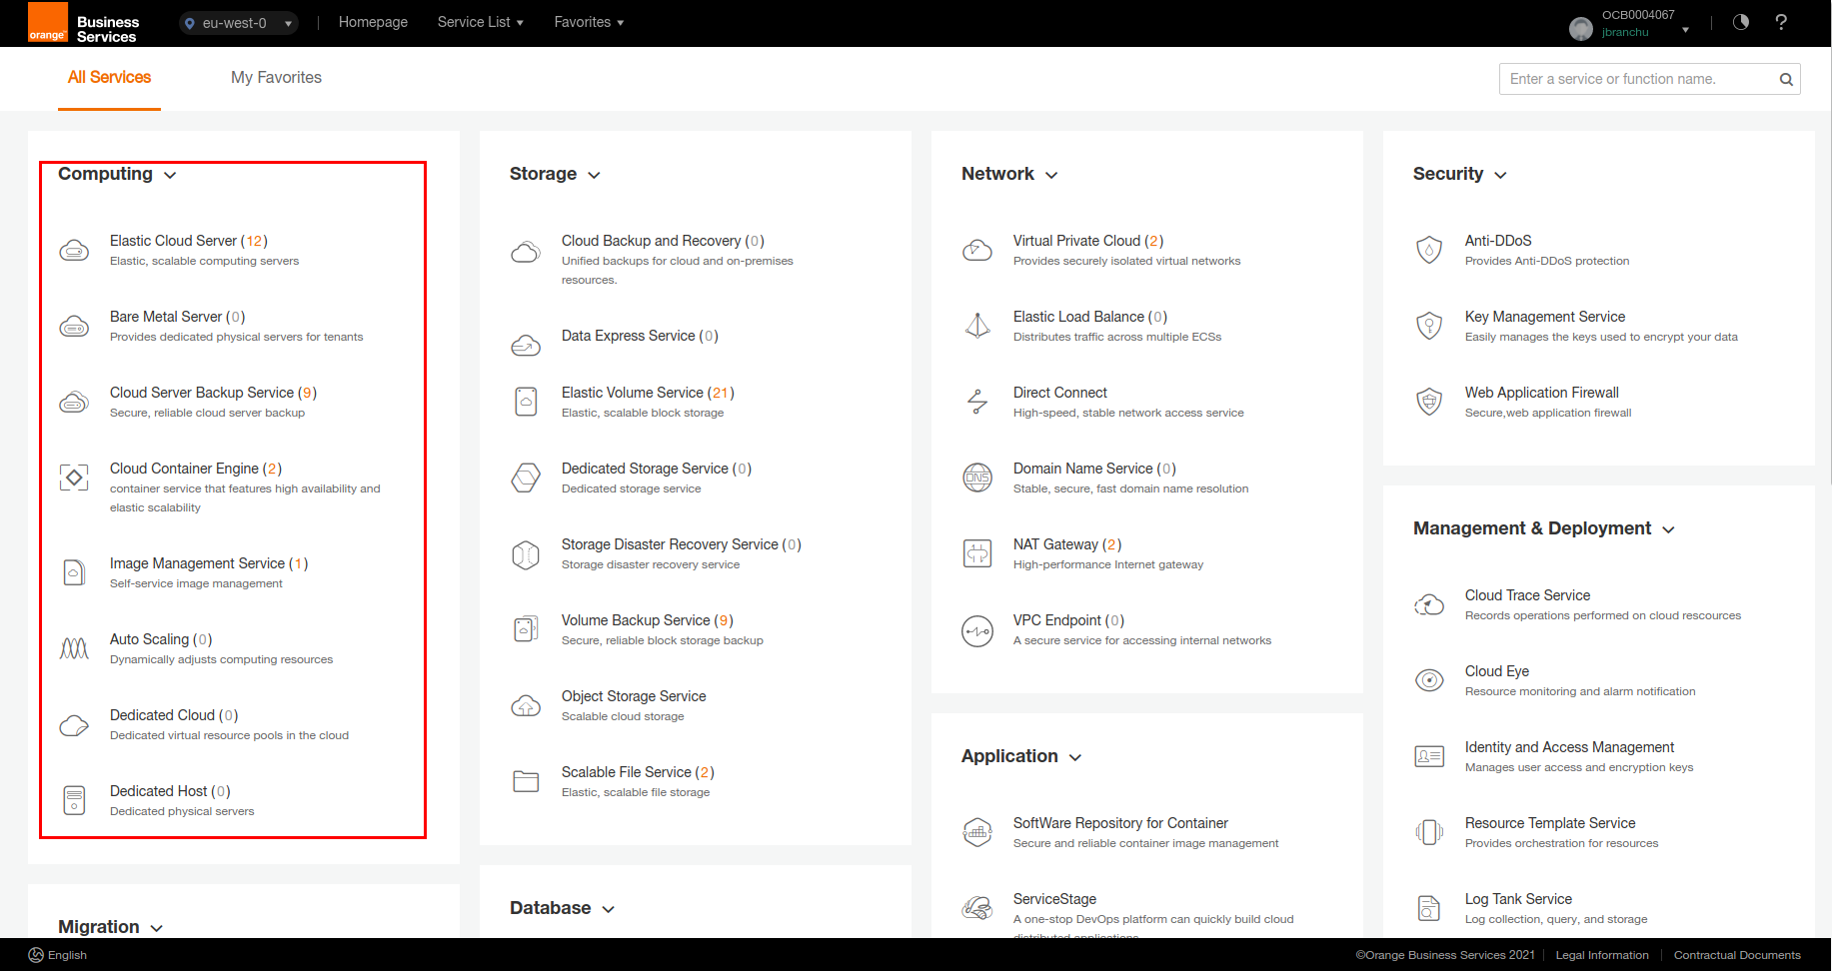
Task: Click the Storage Disaster Recovery Service icon
Action: click(526, 553)
